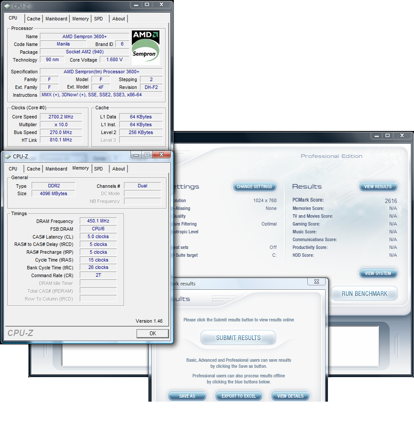Click the PCMark Score value '2616'

(391, 201)
